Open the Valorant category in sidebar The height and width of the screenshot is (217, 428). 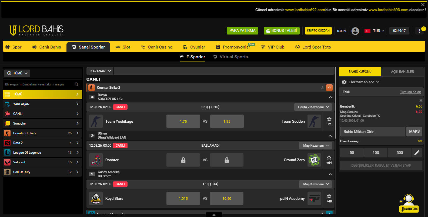click(x=42, y=162)
